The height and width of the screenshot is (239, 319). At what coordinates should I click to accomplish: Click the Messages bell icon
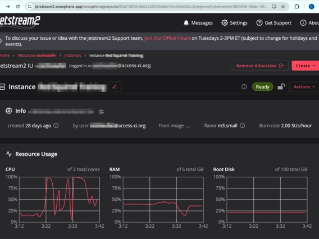[186, 23]
